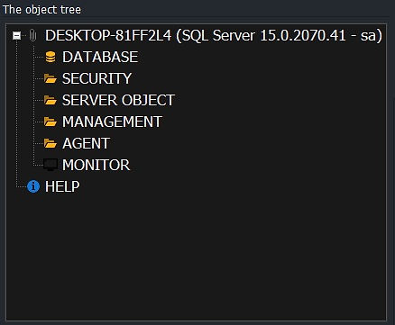This screenshot has height=325, width=395.
Task: Collapse the DESKTOP-81FF2L4 server node
Action: click(x=16, y=36)
